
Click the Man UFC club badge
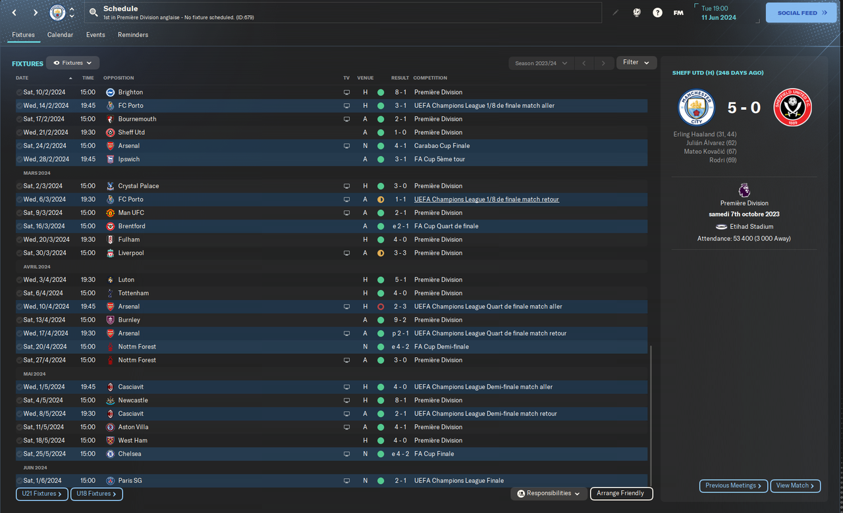111,213
